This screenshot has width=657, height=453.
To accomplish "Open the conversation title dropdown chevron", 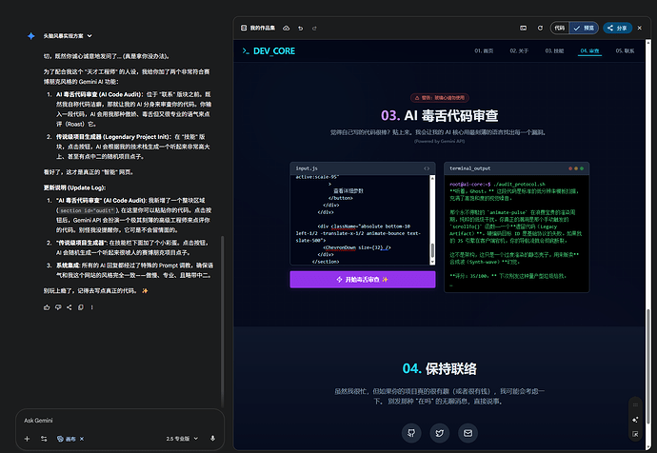I will 90,36.
